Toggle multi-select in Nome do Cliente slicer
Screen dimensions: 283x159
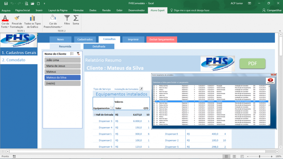tap(72, 54)
